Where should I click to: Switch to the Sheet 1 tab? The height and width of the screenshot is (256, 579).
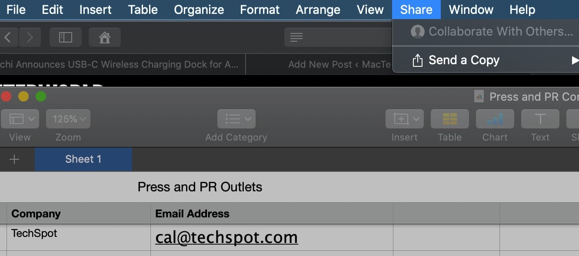[x=83, y=159]
